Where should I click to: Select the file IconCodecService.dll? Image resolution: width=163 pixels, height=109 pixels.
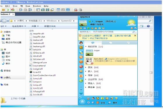click(x=44, y=75)
